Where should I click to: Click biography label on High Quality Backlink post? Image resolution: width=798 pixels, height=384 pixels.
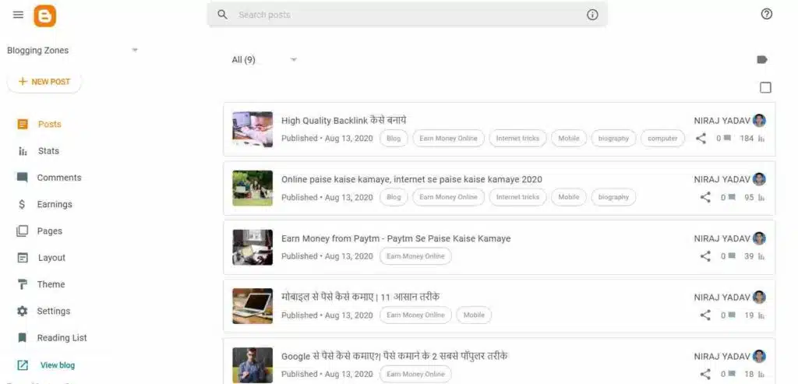click(613, 139)
